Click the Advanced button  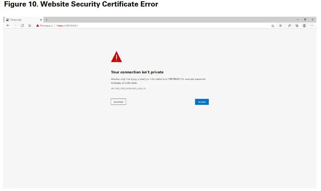[x=118, y=102]
